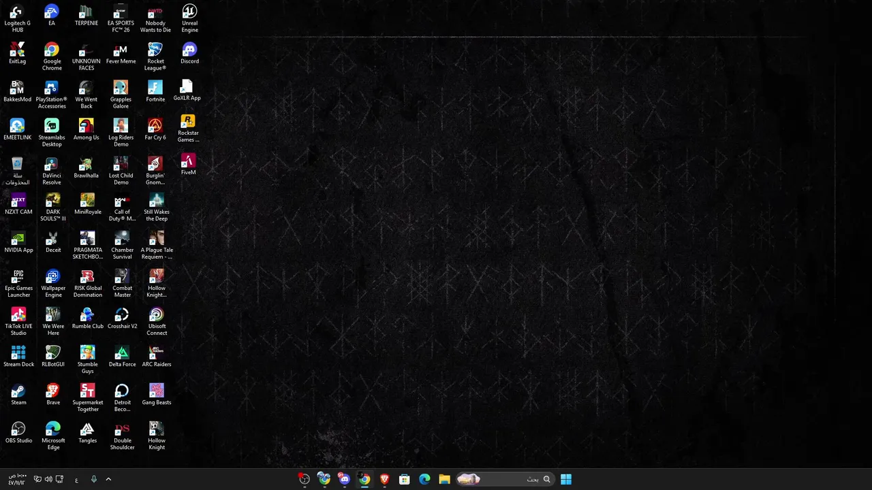Select the Fortnite desktop shortcut

pyautogui.click(x=155, y=91)
